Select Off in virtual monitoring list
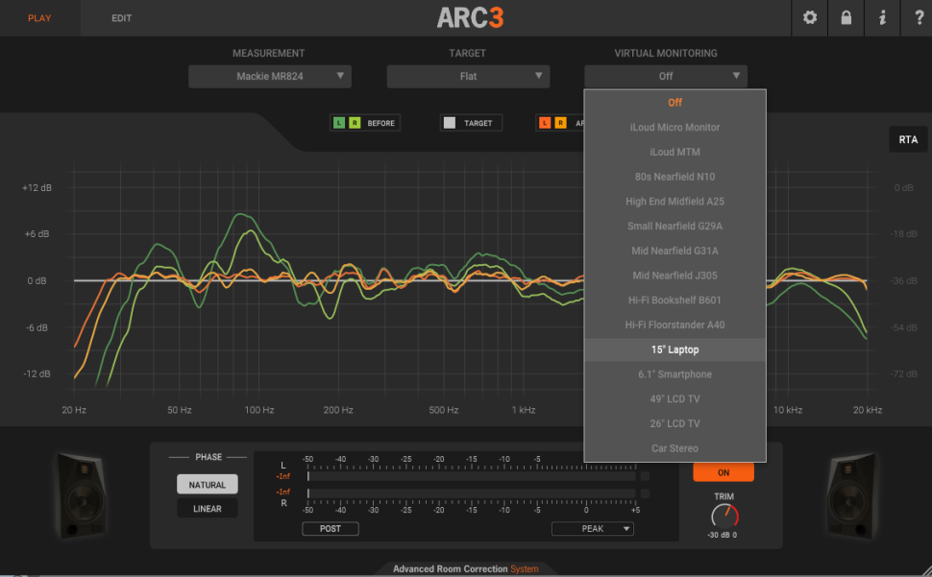Image resolution: width=932 pixels, height=577 pixels. 674,102
